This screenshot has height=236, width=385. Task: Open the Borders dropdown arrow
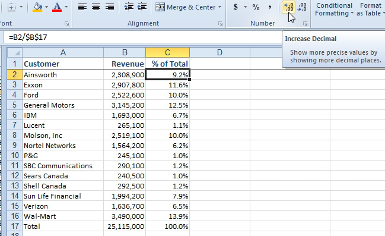point(21,7)
